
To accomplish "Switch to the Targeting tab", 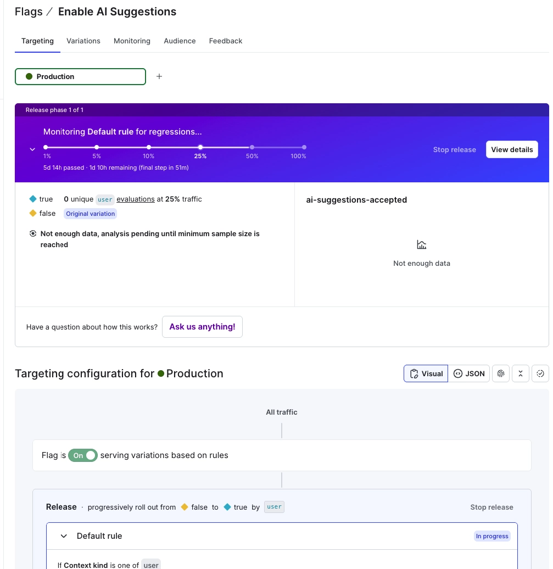I will tap(37, 41).
